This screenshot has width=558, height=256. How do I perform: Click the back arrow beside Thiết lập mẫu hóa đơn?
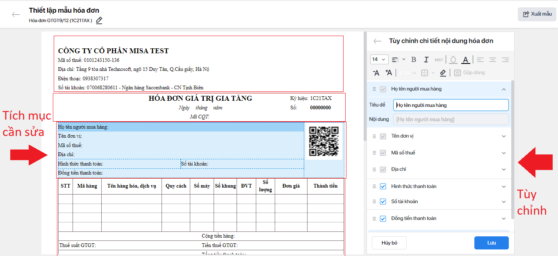(16, 15)
